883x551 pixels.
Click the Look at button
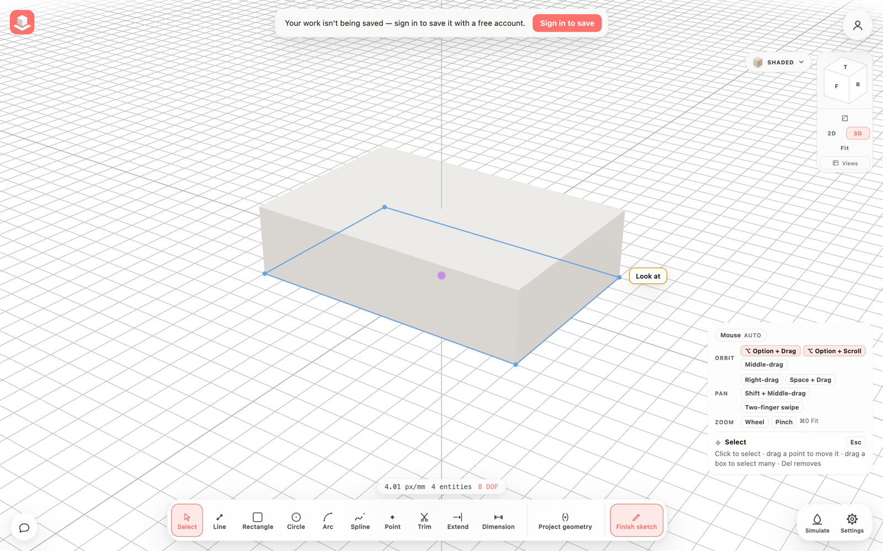click(x=648, y=276)
